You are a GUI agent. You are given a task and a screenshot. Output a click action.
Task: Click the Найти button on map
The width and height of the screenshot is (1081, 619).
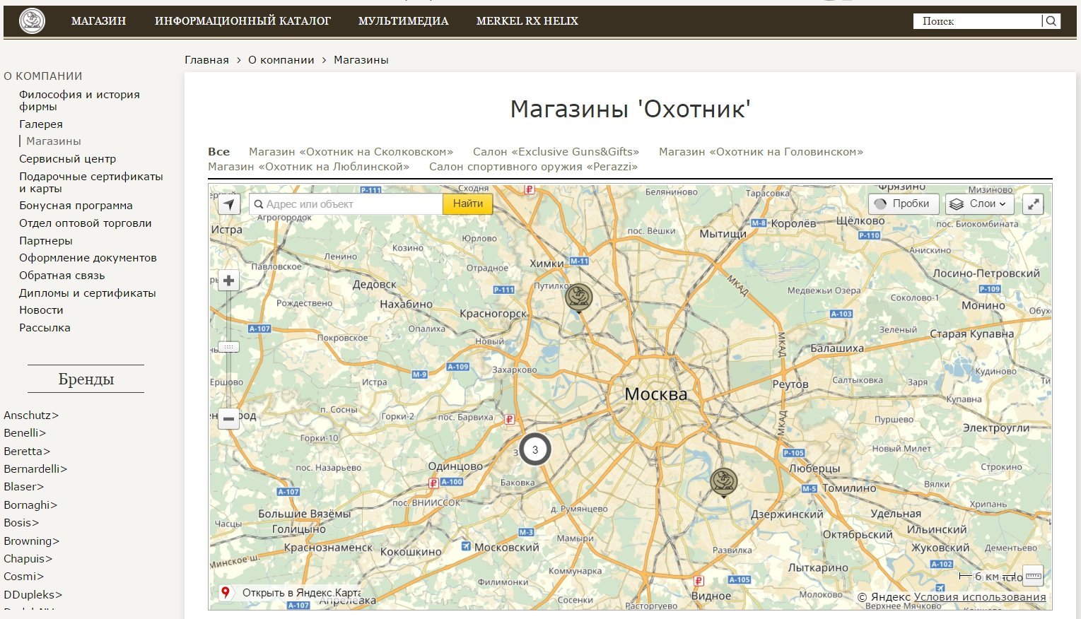click(x=468, y=204)
